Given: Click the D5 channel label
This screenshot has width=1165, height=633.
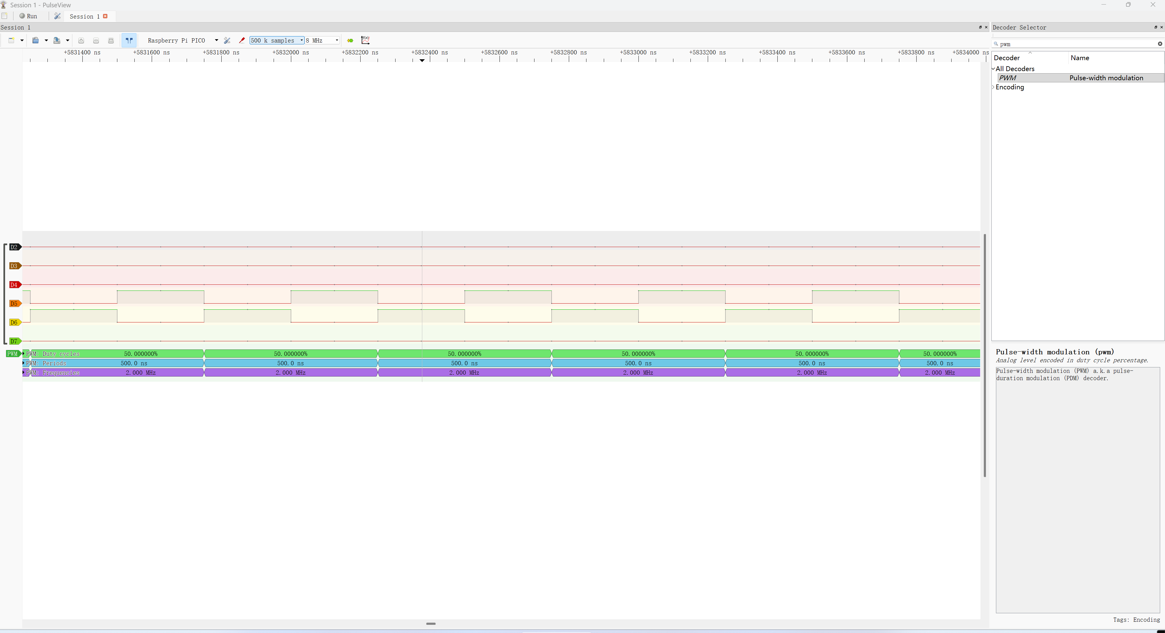Looking at the screenshot, I should click(x=14, y=303).
